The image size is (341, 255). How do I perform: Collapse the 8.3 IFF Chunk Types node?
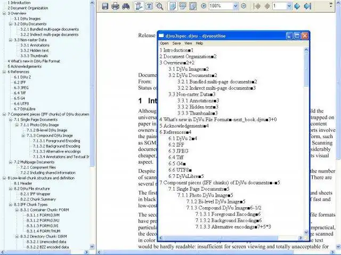(x=11, y=205)
